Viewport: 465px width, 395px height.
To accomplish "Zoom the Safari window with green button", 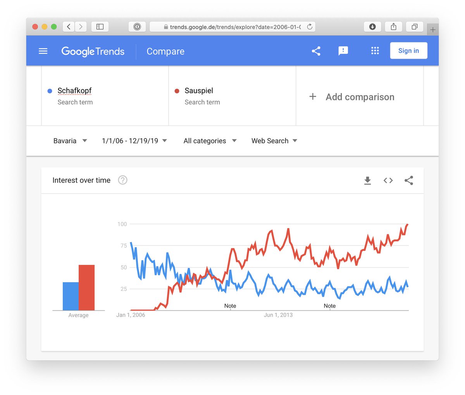I will pos(53,27).
